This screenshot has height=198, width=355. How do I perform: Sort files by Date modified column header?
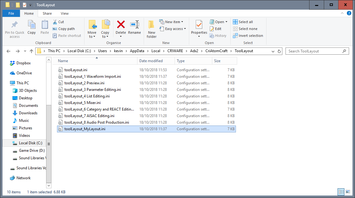pyautogui.click(x=156, y=61)
